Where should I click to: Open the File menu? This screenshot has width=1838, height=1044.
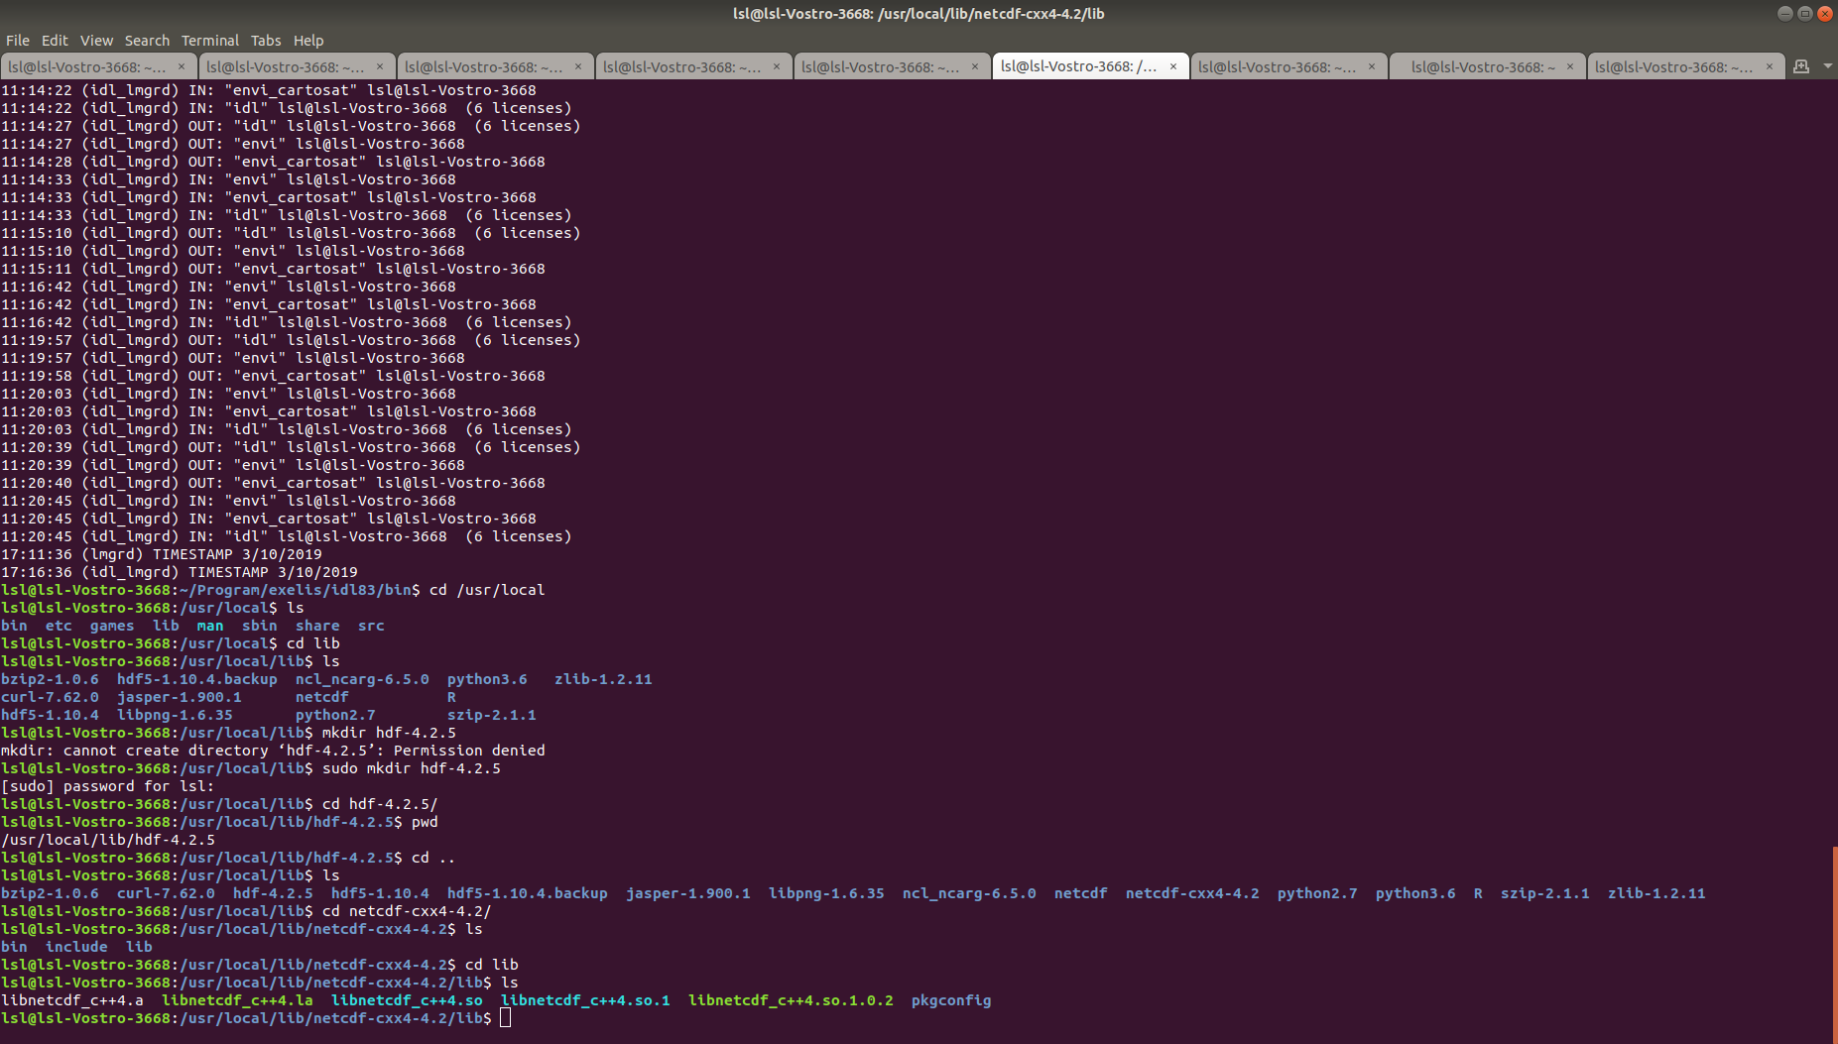coord(18,41)
